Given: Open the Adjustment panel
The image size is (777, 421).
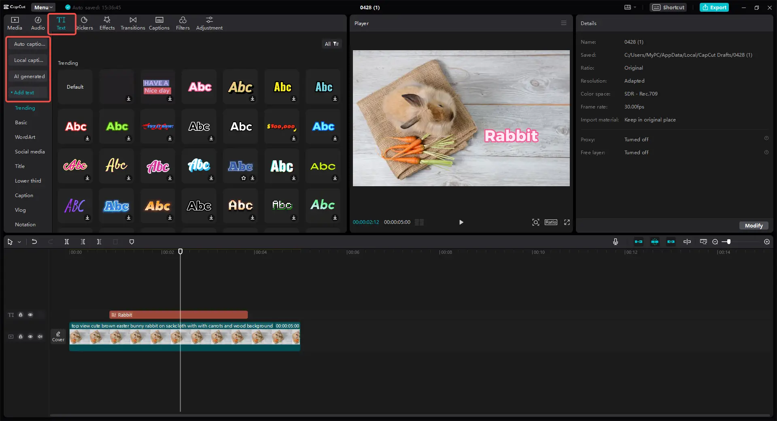Looking at the screenshot, I should click(x=209, y=23).
